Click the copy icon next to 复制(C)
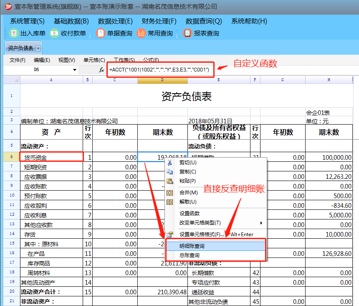The image size is (359, 306). coord(169,172)
